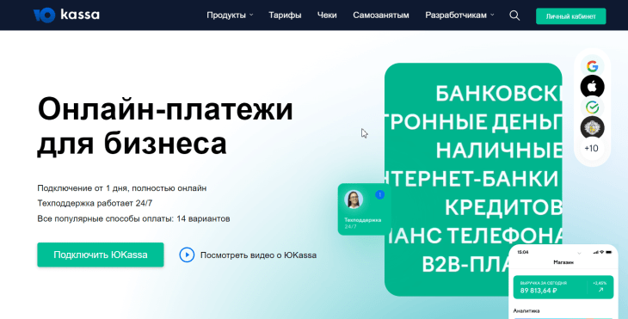
Task: Select the Apple Pay icon
Action: (593, 87)
